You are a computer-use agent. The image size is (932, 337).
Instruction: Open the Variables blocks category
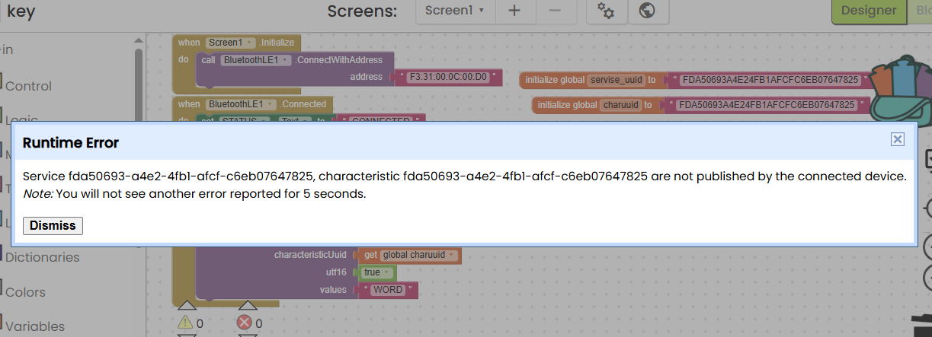click(x=34, y=326)
